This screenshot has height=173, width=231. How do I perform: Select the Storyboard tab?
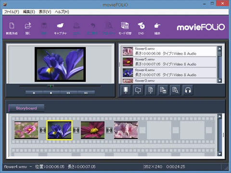(x=26, y=108)
